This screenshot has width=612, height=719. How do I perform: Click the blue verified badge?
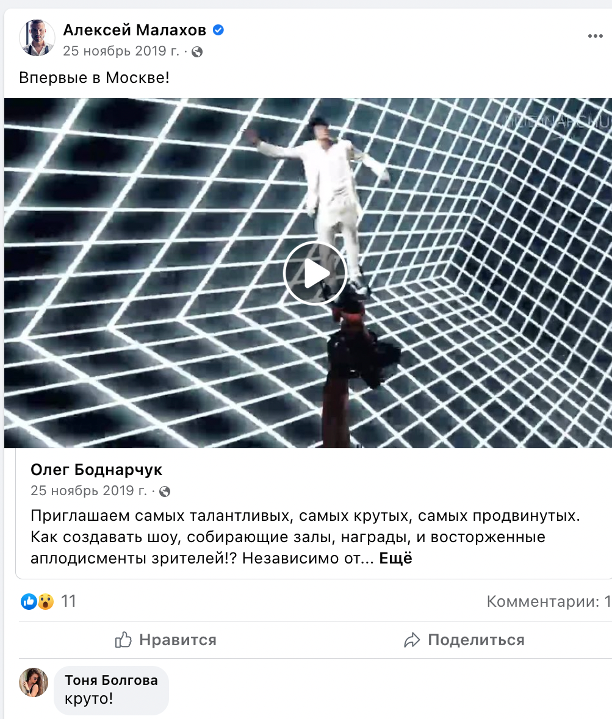[x=218, y=30]
